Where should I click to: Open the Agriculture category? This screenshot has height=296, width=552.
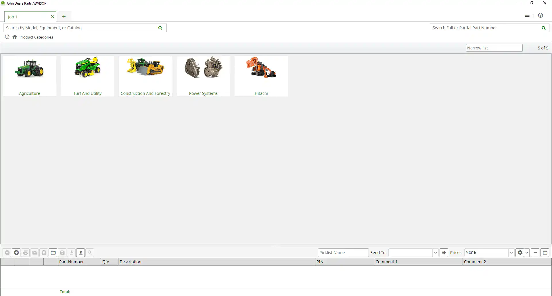click(30, 76)
